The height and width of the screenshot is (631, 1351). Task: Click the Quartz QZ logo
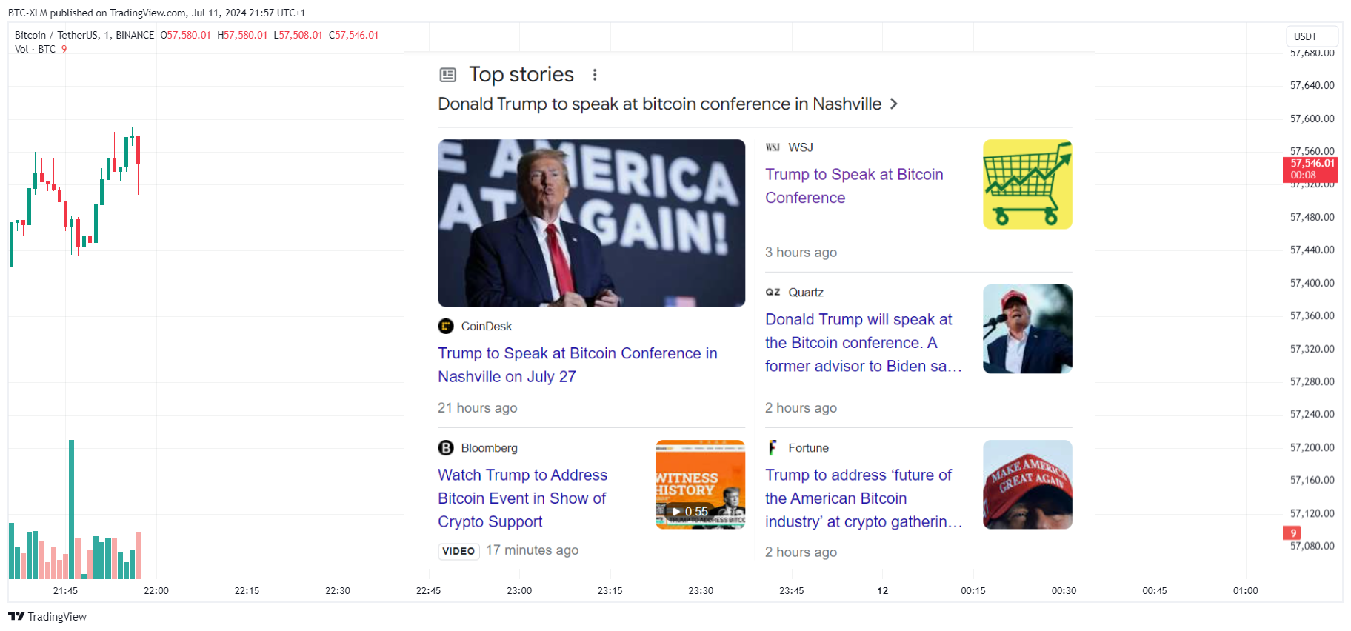click(x=773, y=293)
